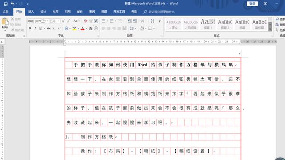The height and width of the screenshot is (160, 285).
Task: Open the Text Effects (A) button
Action: (66, 28)
